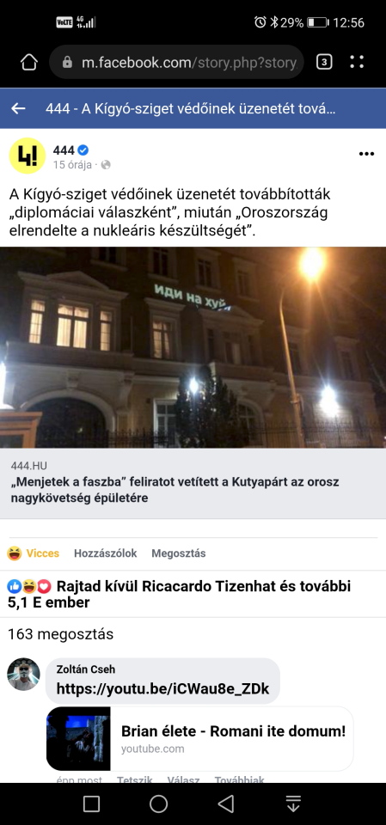Screen dimensions: 386x825
Task: Open the browser four-dot menu
Action: (x=357, y=63)
